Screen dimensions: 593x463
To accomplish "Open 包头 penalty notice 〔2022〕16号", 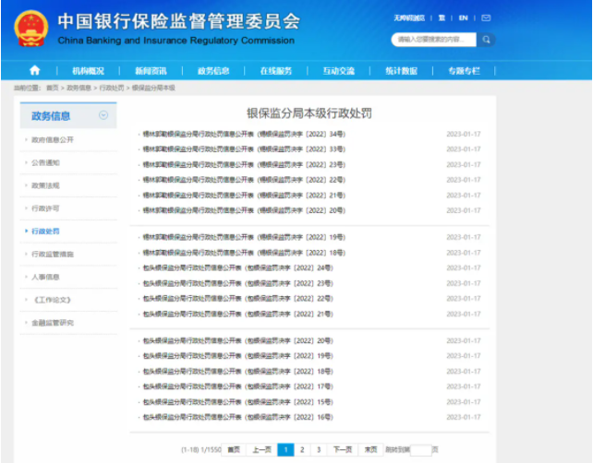I will pyautogui.click(x=238, y=417).
